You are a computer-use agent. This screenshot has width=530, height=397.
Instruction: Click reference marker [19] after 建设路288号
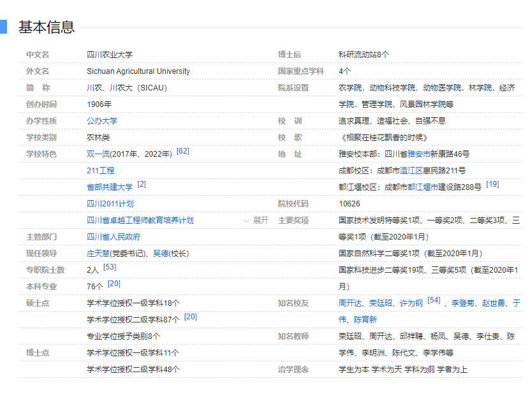(492, 185)
